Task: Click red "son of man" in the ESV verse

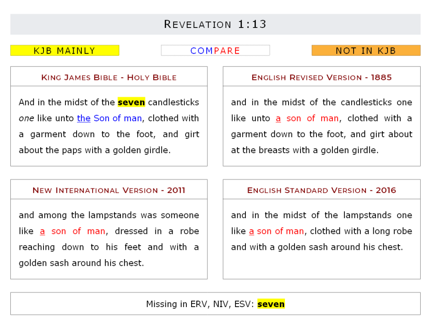Action: (280, 231)
